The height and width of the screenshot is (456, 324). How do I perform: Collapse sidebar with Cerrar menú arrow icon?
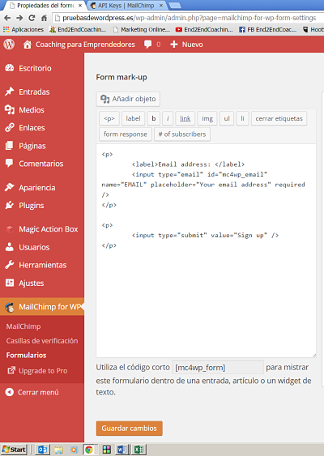pos(9,392)
